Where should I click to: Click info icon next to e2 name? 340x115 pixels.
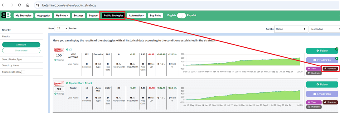point(67,50)
